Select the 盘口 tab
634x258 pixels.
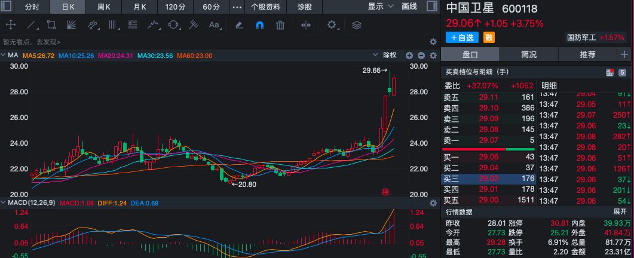click(470, 54)
